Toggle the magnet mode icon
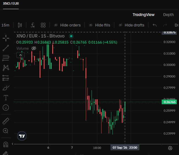Image resolution: width=179 pixels, height=155 pixels. (6, 144)
